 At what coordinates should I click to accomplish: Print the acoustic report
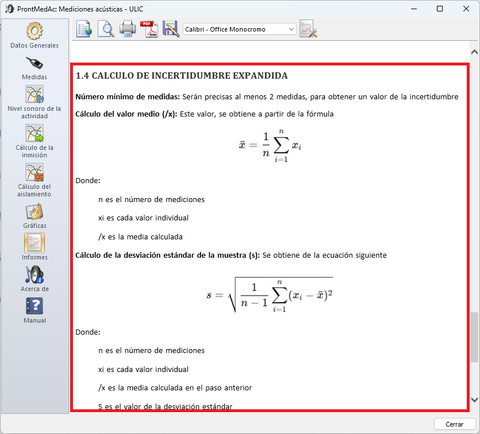(127, 28)
